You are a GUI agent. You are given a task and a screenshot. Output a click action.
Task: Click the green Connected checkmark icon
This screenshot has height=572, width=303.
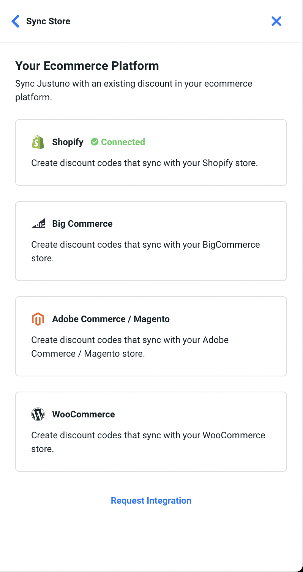pos(95,142)
